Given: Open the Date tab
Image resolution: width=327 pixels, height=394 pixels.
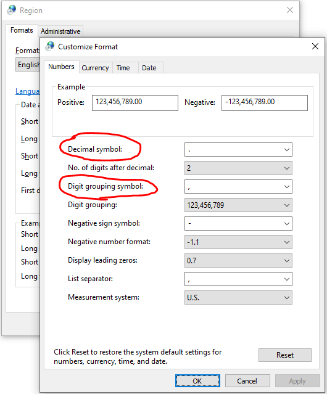Looking at the screenshot, I should click(x=149, y=68).
